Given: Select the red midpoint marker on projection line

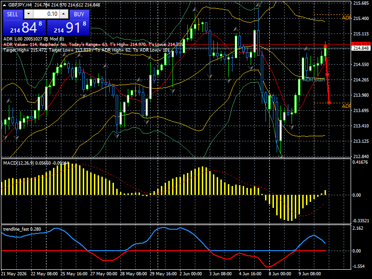Looking at the screenshot, I should pos(327,75).
